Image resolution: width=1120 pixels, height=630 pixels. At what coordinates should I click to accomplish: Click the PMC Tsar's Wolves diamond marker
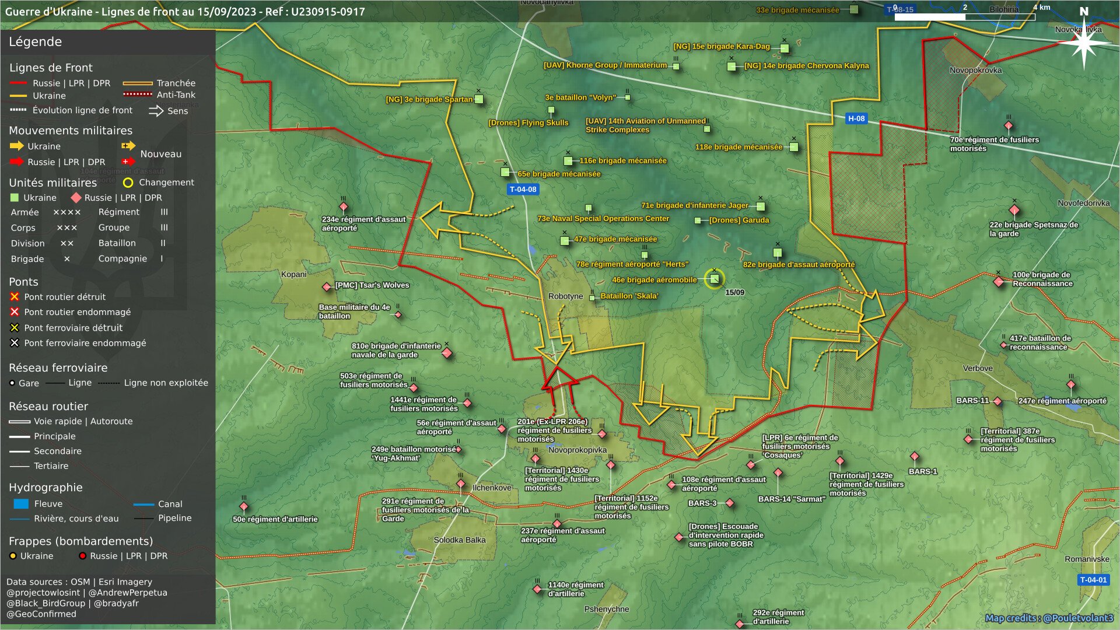327,286
